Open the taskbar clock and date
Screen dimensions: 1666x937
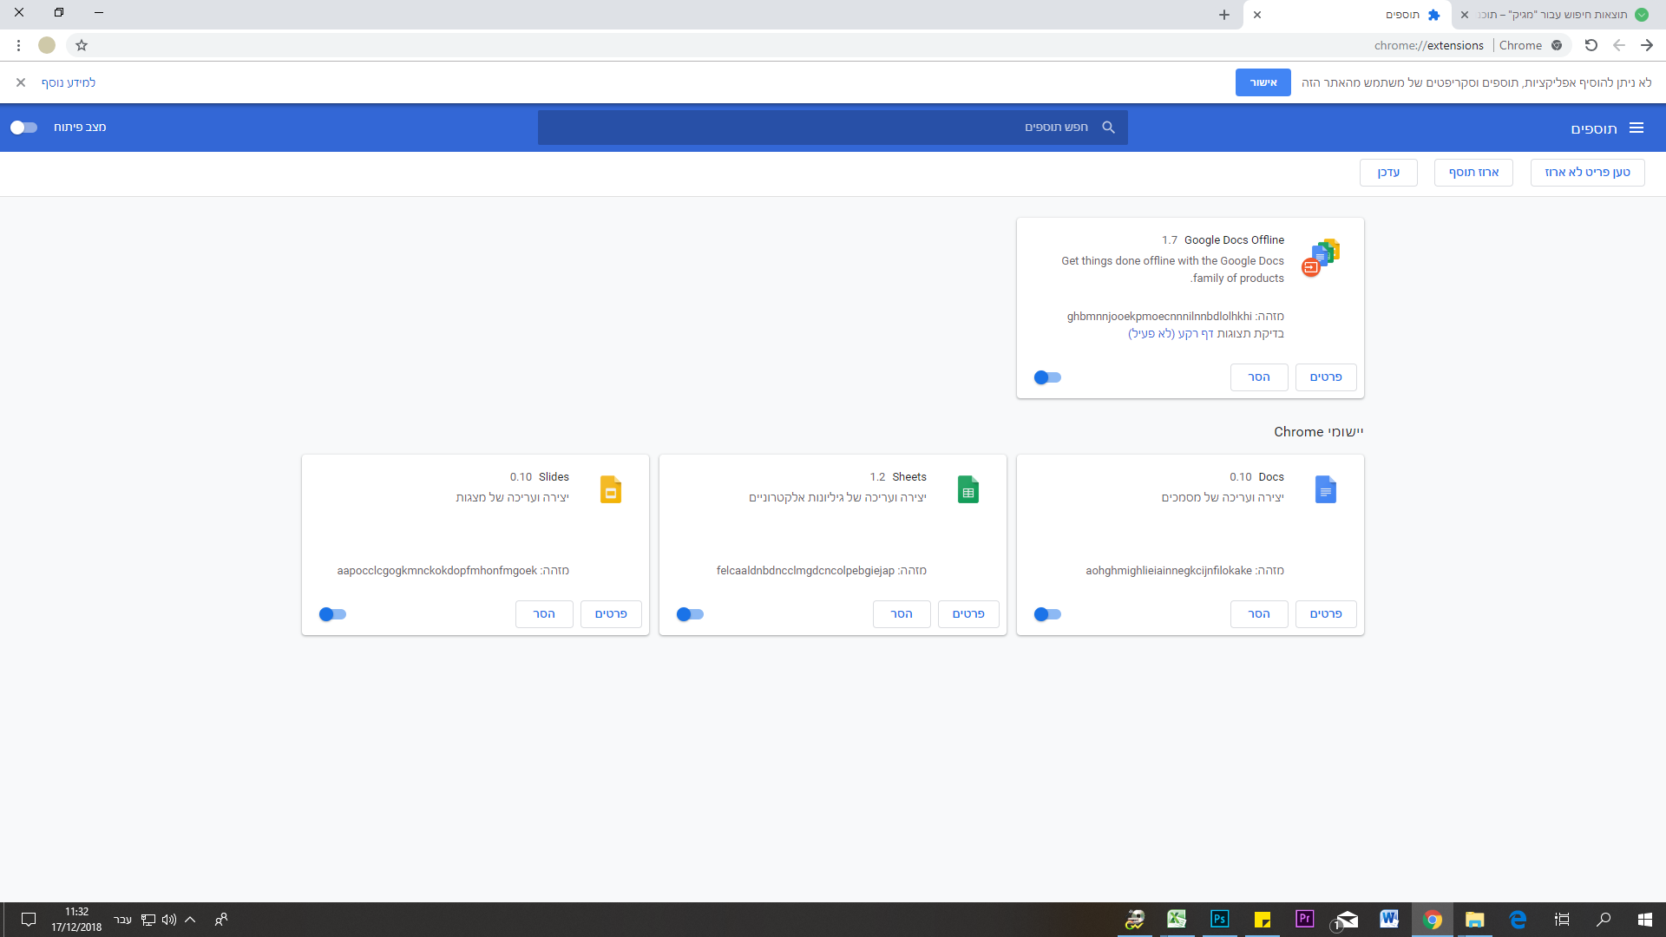[x=76, y=920]
